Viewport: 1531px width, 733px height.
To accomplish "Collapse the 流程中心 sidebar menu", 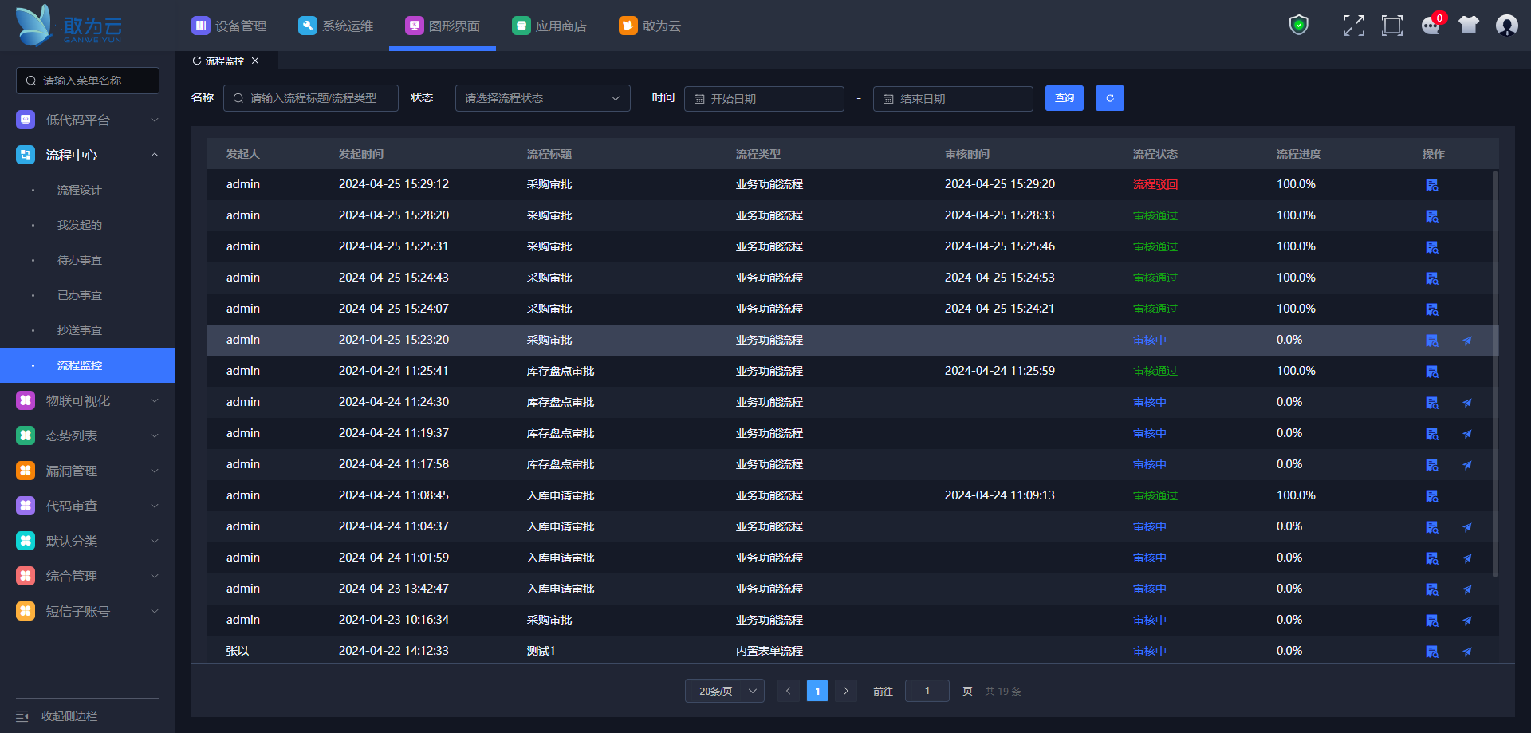I will (x=88, y=155).
